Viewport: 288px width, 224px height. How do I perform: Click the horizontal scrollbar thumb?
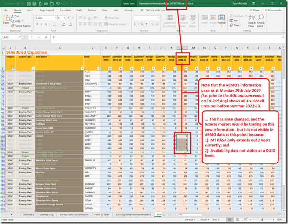tap(192, 214)
